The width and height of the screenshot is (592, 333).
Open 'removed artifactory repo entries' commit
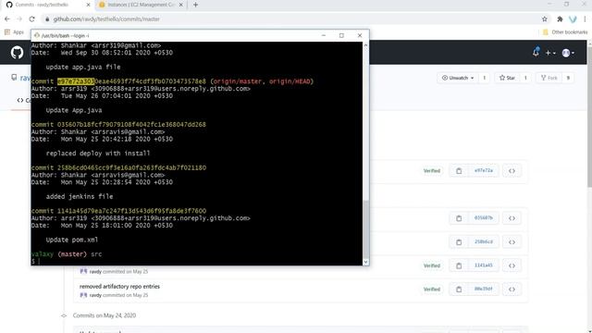click(119, 287)
